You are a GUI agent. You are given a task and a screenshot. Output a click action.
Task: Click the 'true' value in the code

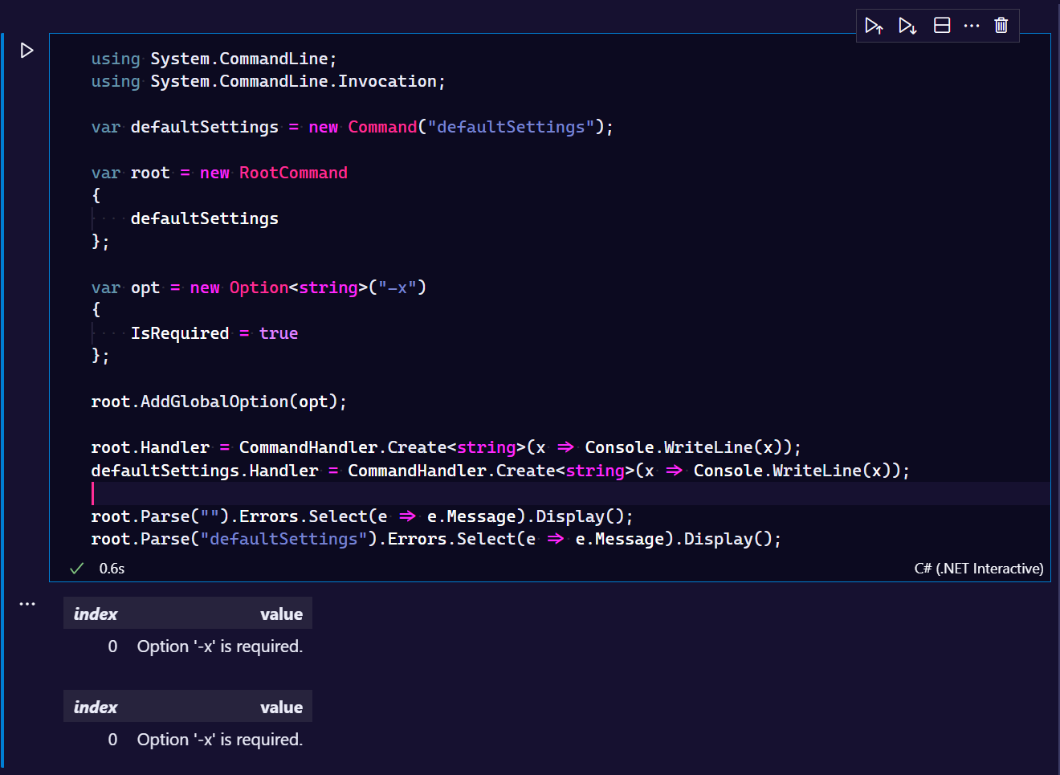279,333
